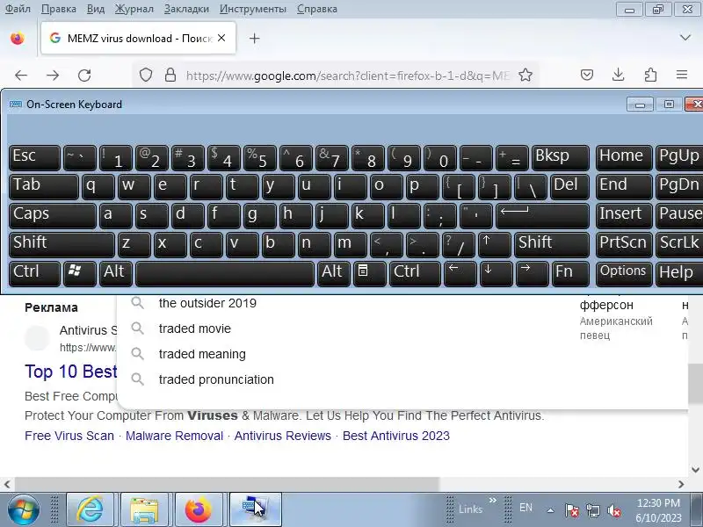Toggle the ScrLk key
Image resolution: width=703 pixels, height=527 pixels.
point(679,245)
